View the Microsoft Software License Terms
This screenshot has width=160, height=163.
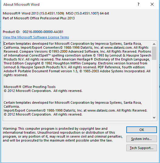coord(36,37)
